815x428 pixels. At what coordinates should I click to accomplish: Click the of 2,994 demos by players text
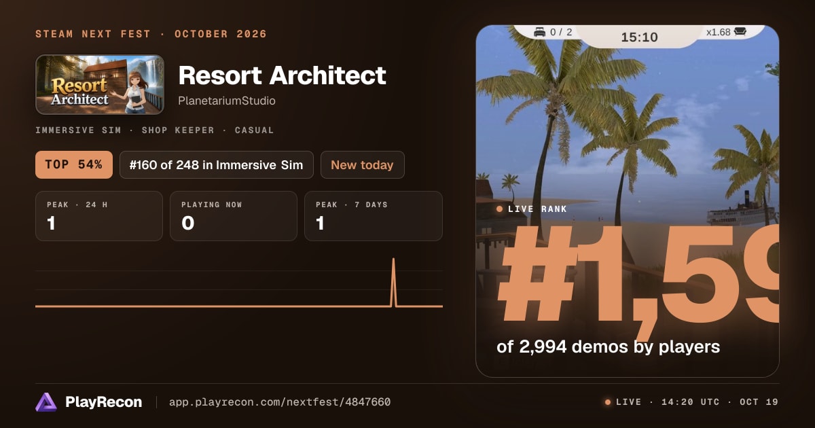pos(609,347)
